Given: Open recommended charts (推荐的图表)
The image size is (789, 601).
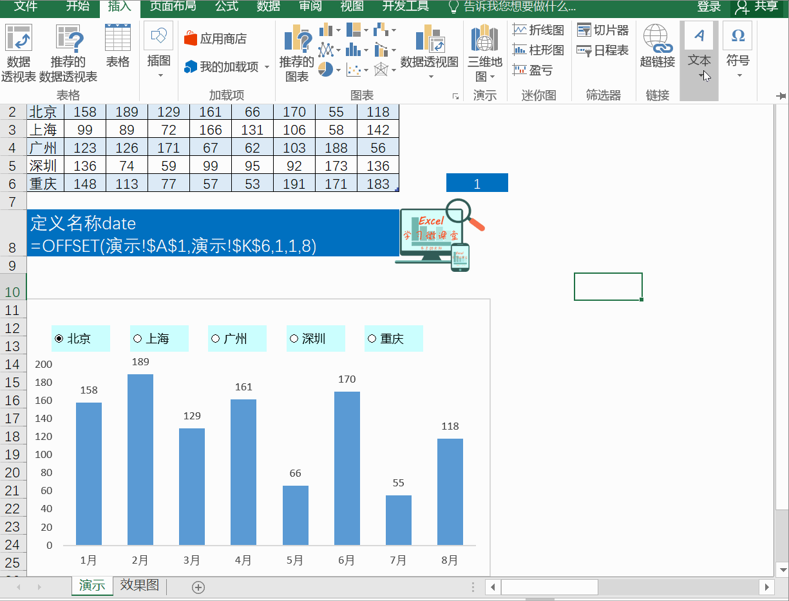Looking at the screenshot, I should click(297, 53).
